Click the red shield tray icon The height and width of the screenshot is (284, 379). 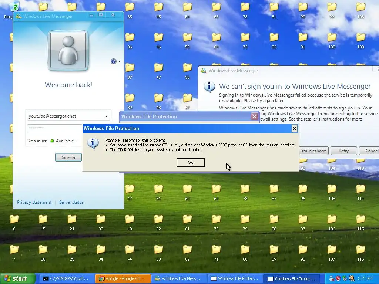[338, 278]
